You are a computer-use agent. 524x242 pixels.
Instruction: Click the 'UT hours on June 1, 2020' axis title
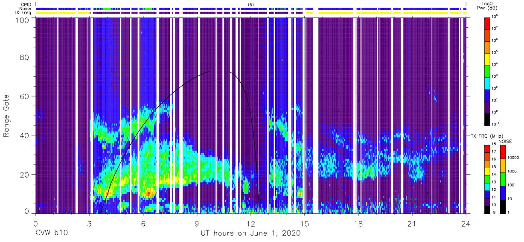tap(251, 233)
